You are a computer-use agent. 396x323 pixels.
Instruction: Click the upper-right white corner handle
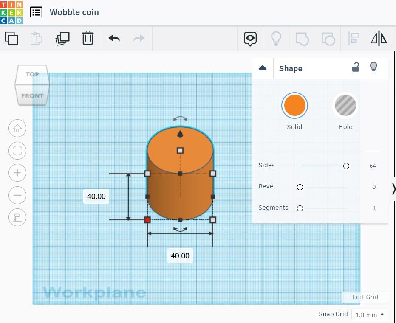pyautogui.click(x=213, y=173)
